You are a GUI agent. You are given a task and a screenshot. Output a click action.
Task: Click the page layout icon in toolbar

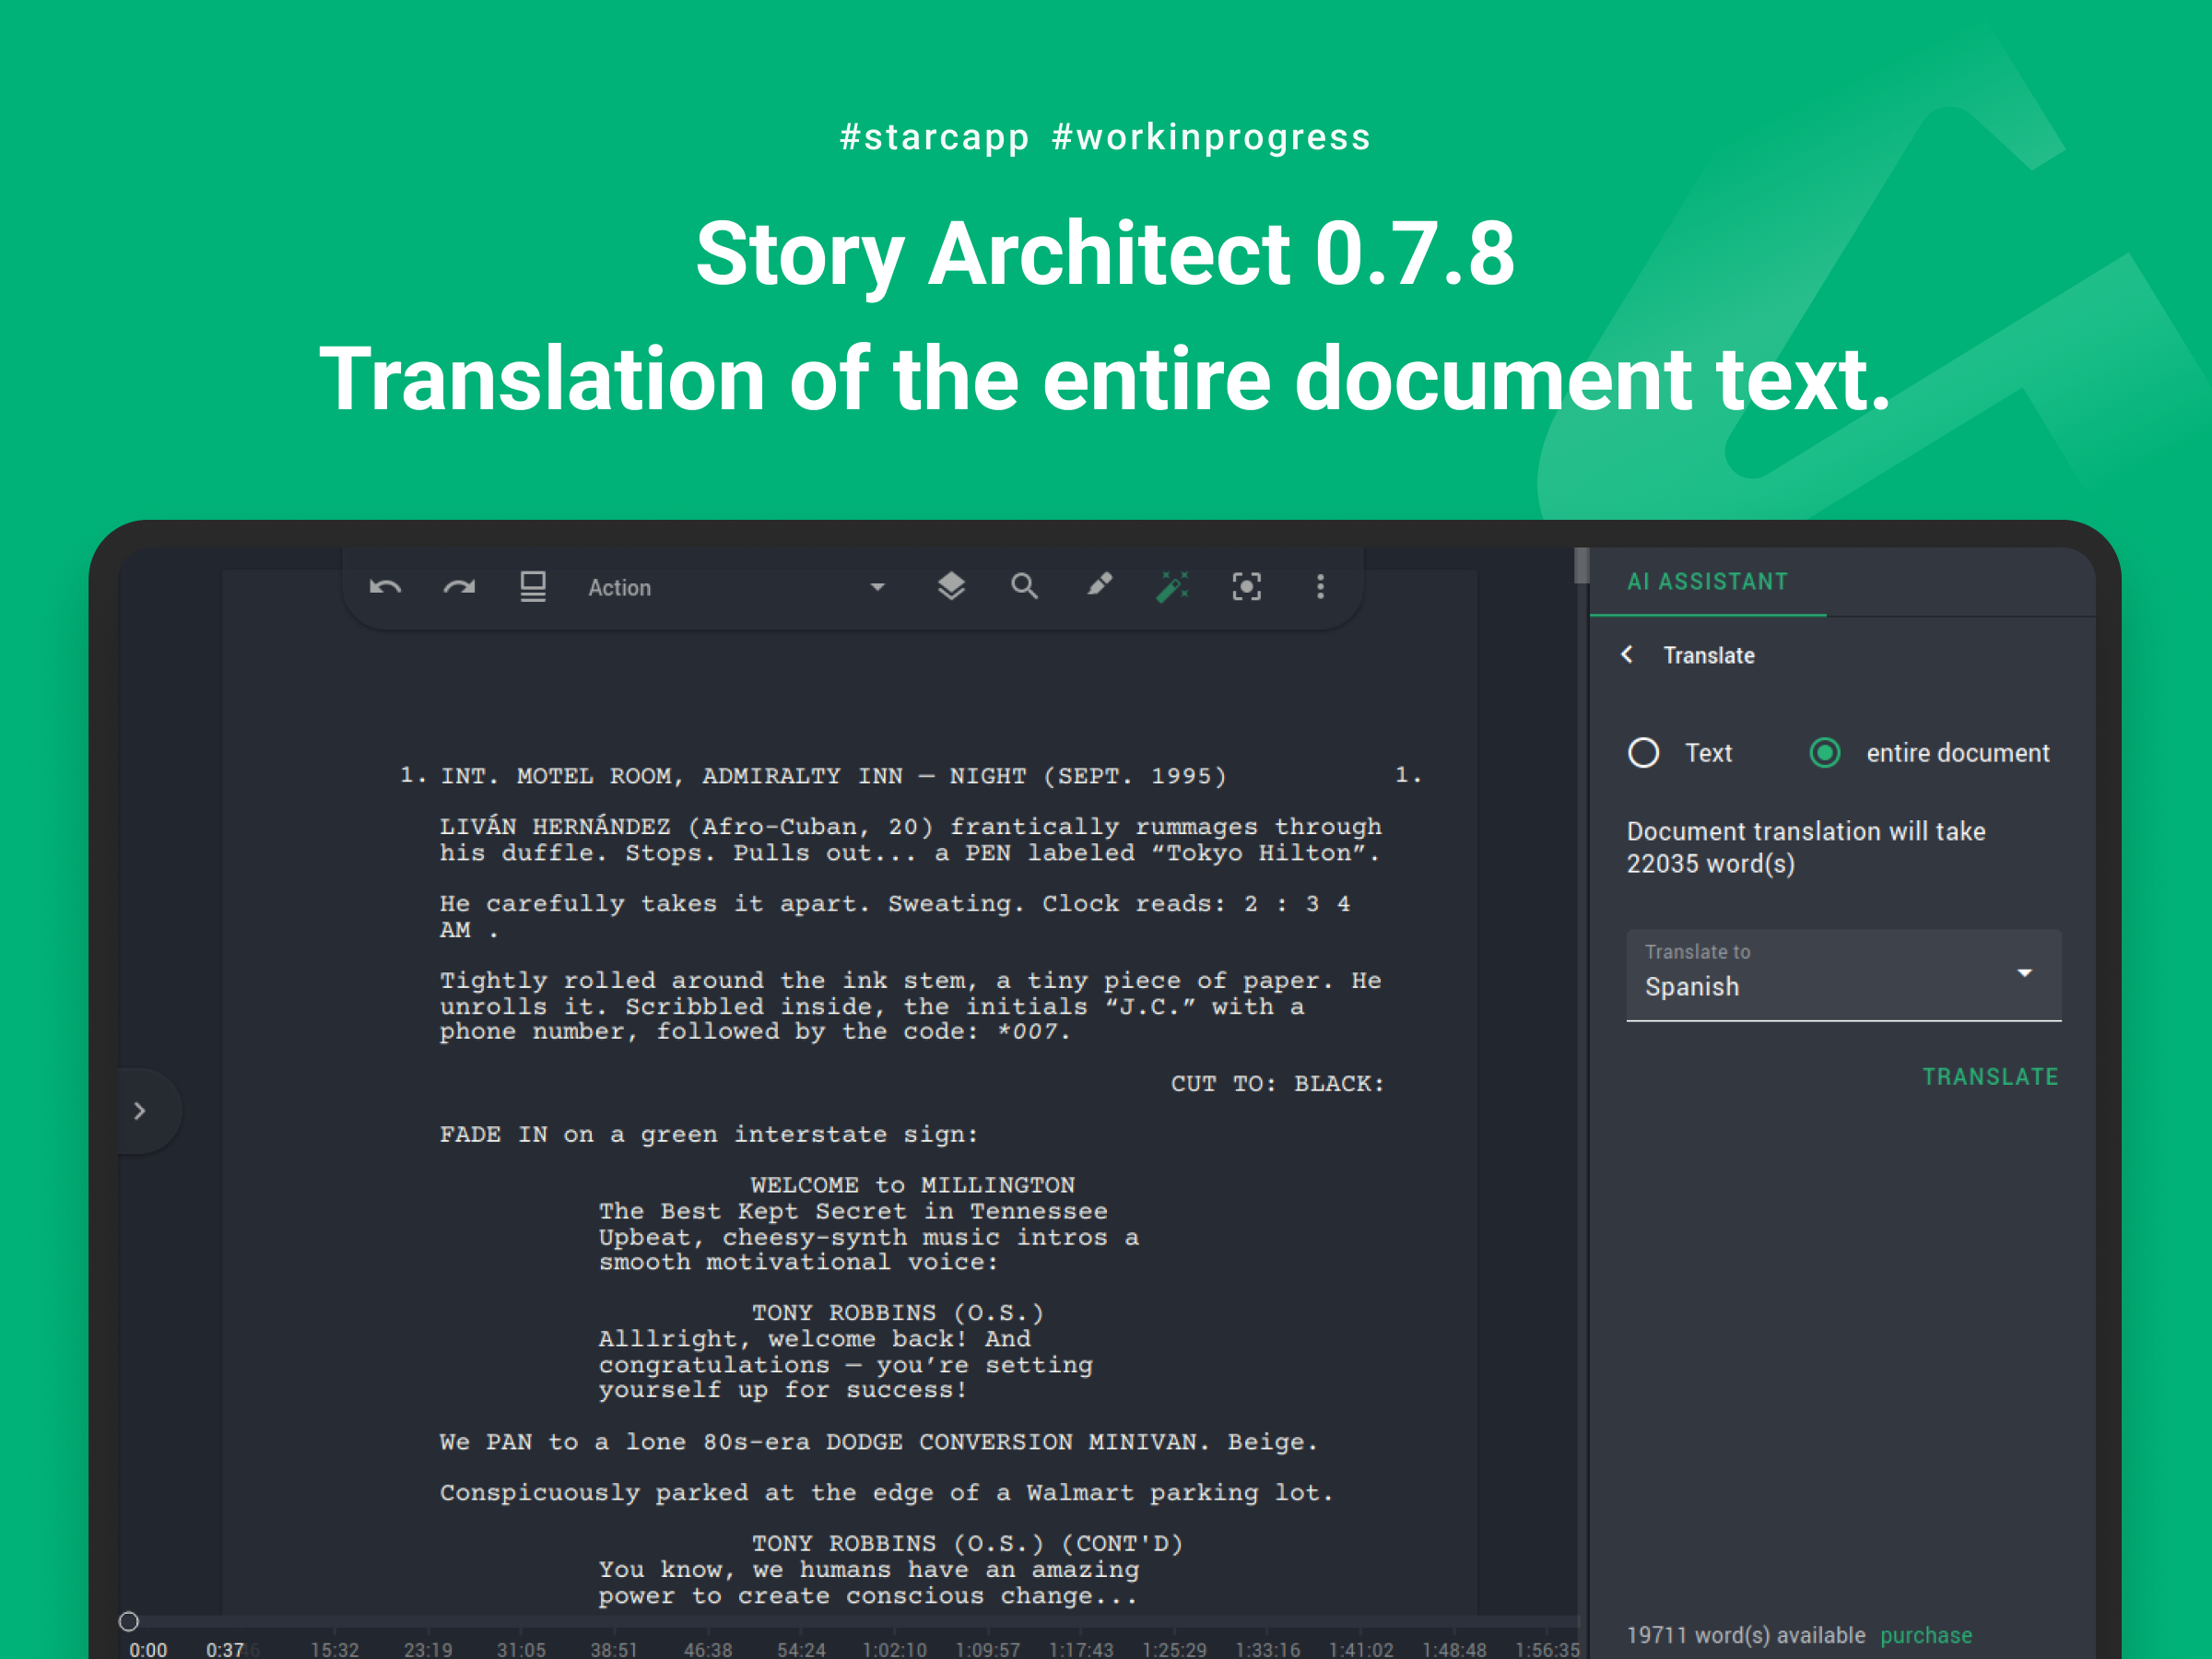click(533, 587)
